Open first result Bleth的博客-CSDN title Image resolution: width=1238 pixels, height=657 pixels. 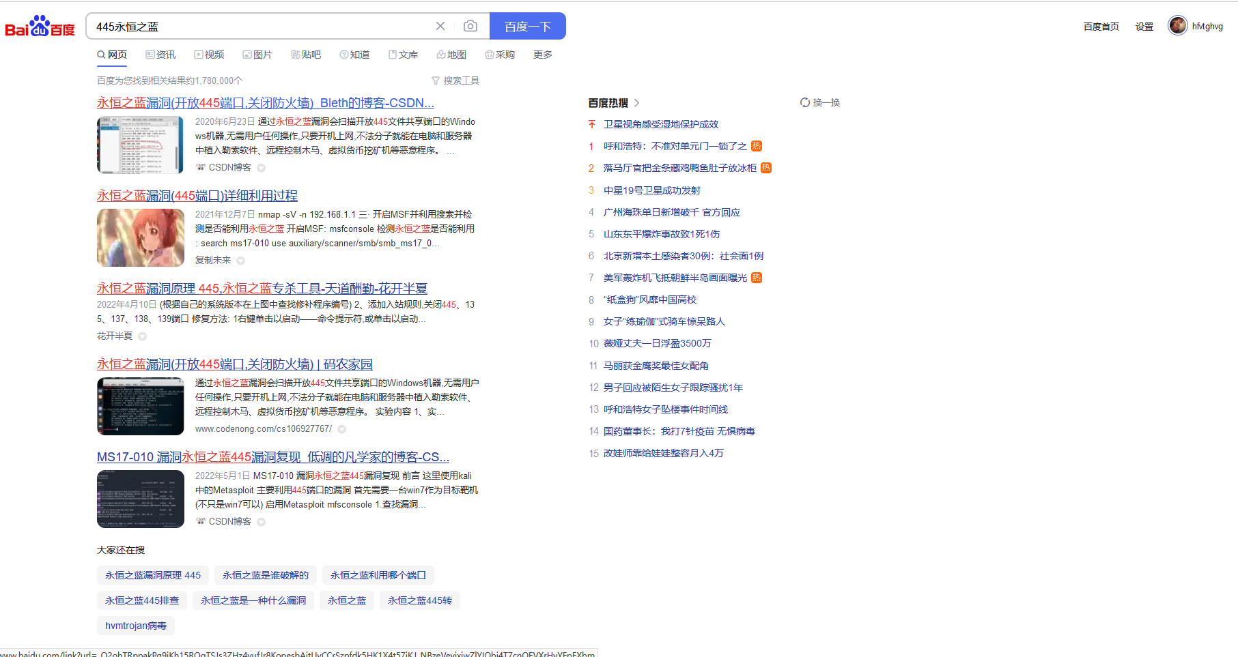click(266, 103)
